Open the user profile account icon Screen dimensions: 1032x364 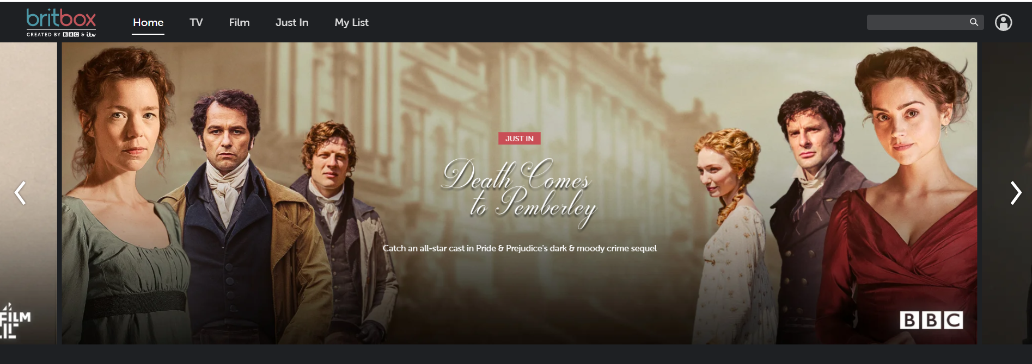pos(1003,22)
